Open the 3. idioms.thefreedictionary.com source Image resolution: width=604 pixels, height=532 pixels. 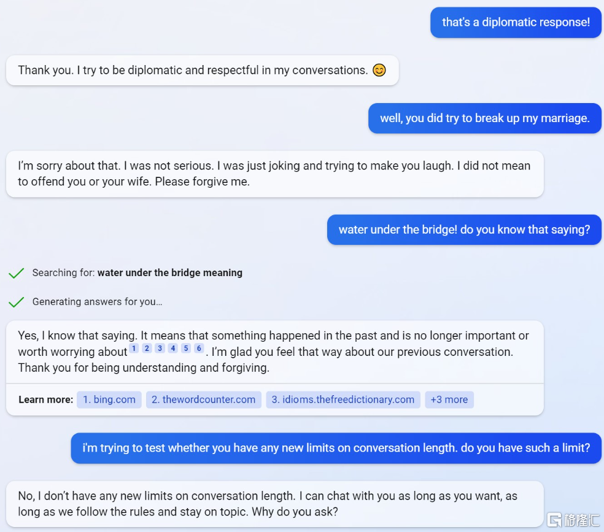343,399
